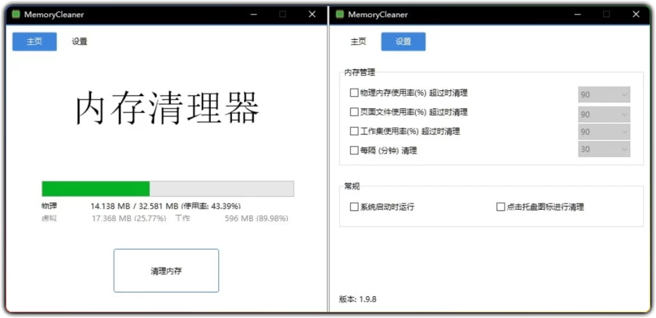Close the left MemoryCleaner window

point(312,14)
